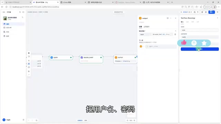The image size is (221, 124).
Task: Open the logs item in the left sidebar
Action: [13, 32]
